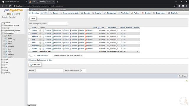Collapse prestamos database node

(x=2, y=36)
